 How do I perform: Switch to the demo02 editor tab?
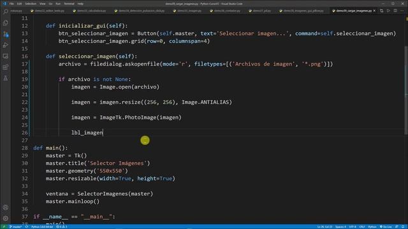[48, 11]
